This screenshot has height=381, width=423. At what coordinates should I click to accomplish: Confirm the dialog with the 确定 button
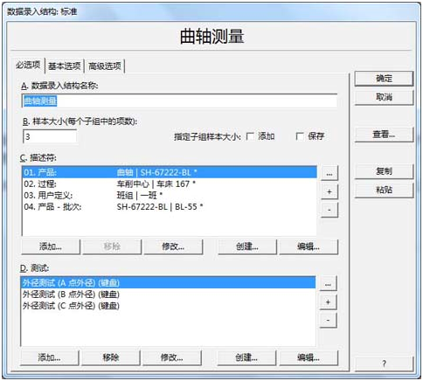384,79
